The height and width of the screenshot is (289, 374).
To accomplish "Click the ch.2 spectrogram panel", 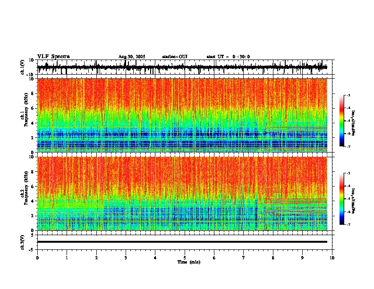I will pos(182,194).
